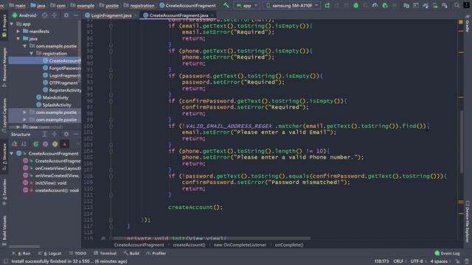The height and width of the screenshot is (265, 472).
Task: Click Collapse All in Project panel
Action: (54, 15)
